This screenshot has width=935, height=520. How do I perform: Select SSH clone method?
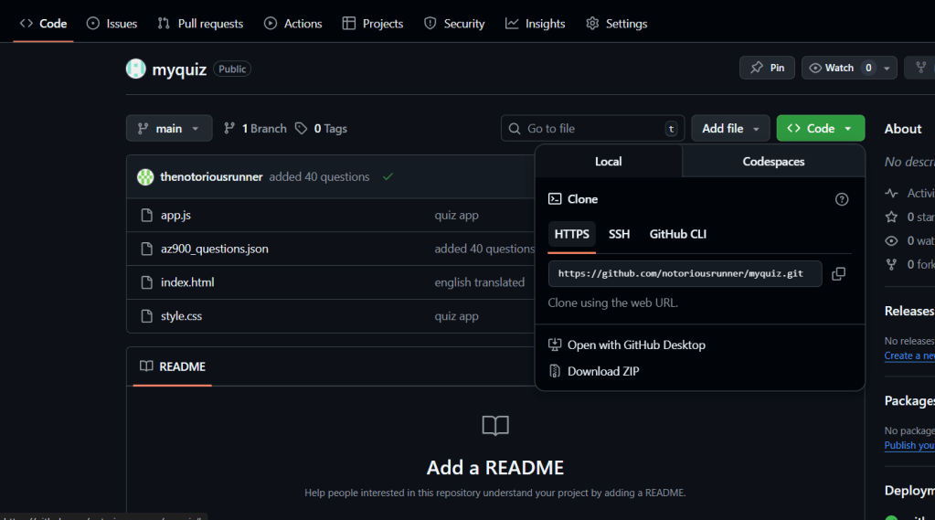619,234
